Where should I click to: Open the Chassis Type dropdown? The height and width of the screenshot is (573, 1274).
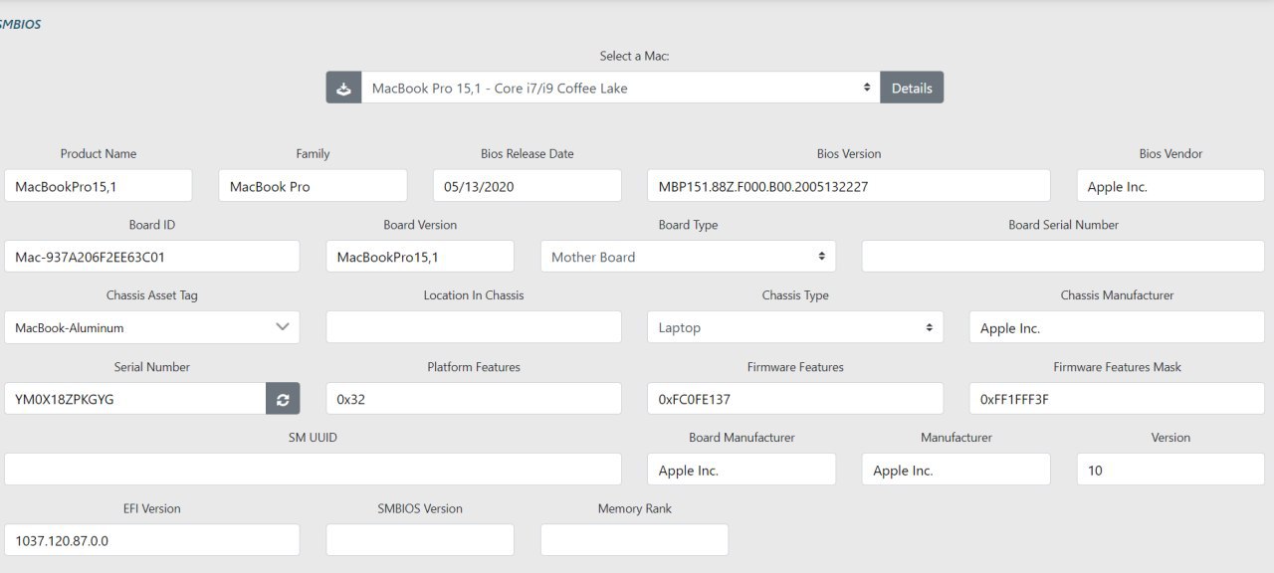click(x=795, y=327)
